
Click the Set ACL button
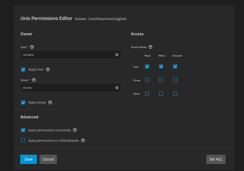(216, 159)
